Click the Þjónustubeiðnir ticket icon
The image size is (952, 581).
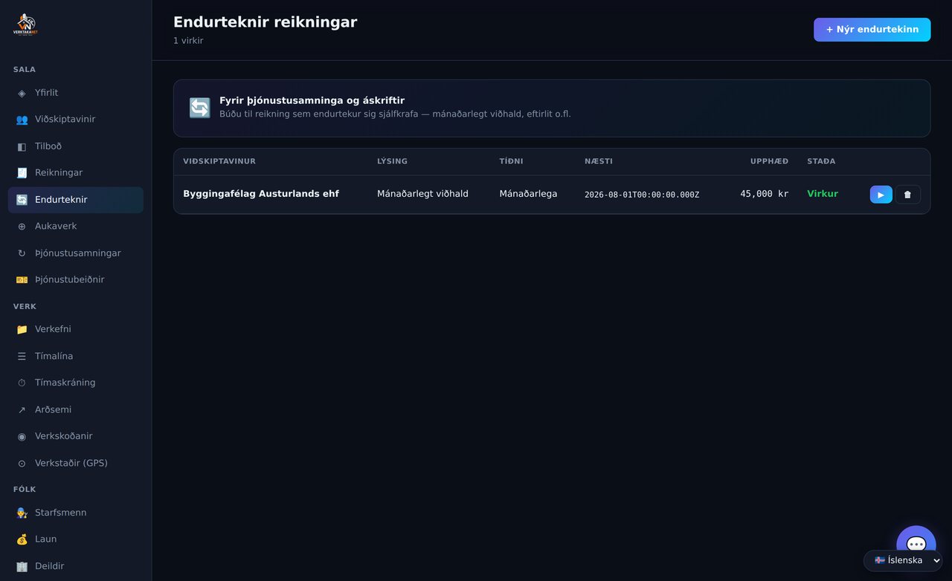point(22,280)
